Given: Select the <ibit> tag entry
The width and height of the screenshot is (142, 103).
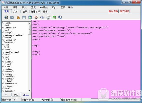Looking at the screenshot, I should (x=6, y=47).
